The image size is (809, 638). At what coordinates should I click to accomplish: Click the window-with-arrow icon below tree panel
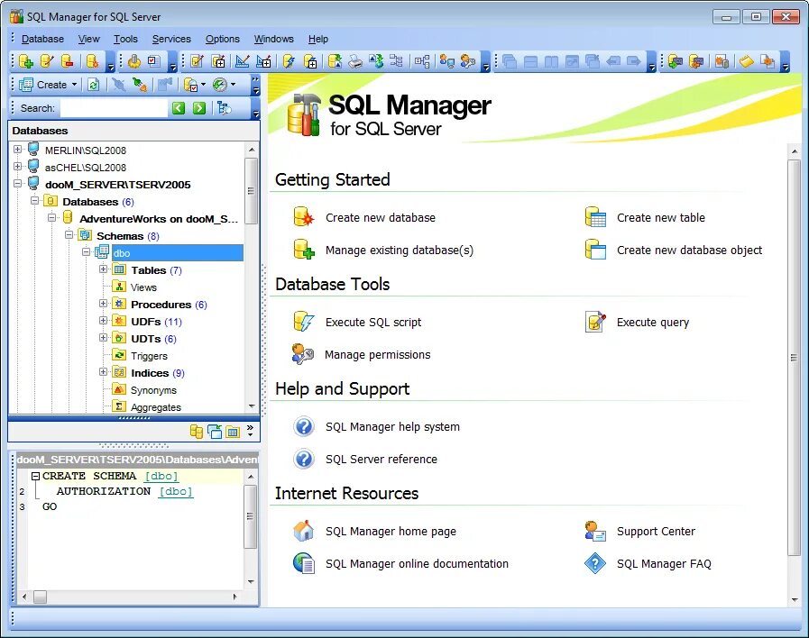point(215,432)
